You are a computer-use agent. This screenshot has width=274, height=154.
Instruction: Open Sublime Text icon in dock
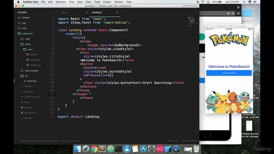click(x=102, y=149)
